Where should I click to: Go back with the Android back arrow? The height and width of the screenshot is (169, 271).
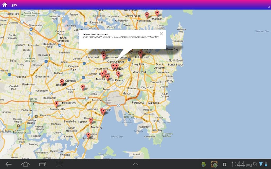click(8, 164)
